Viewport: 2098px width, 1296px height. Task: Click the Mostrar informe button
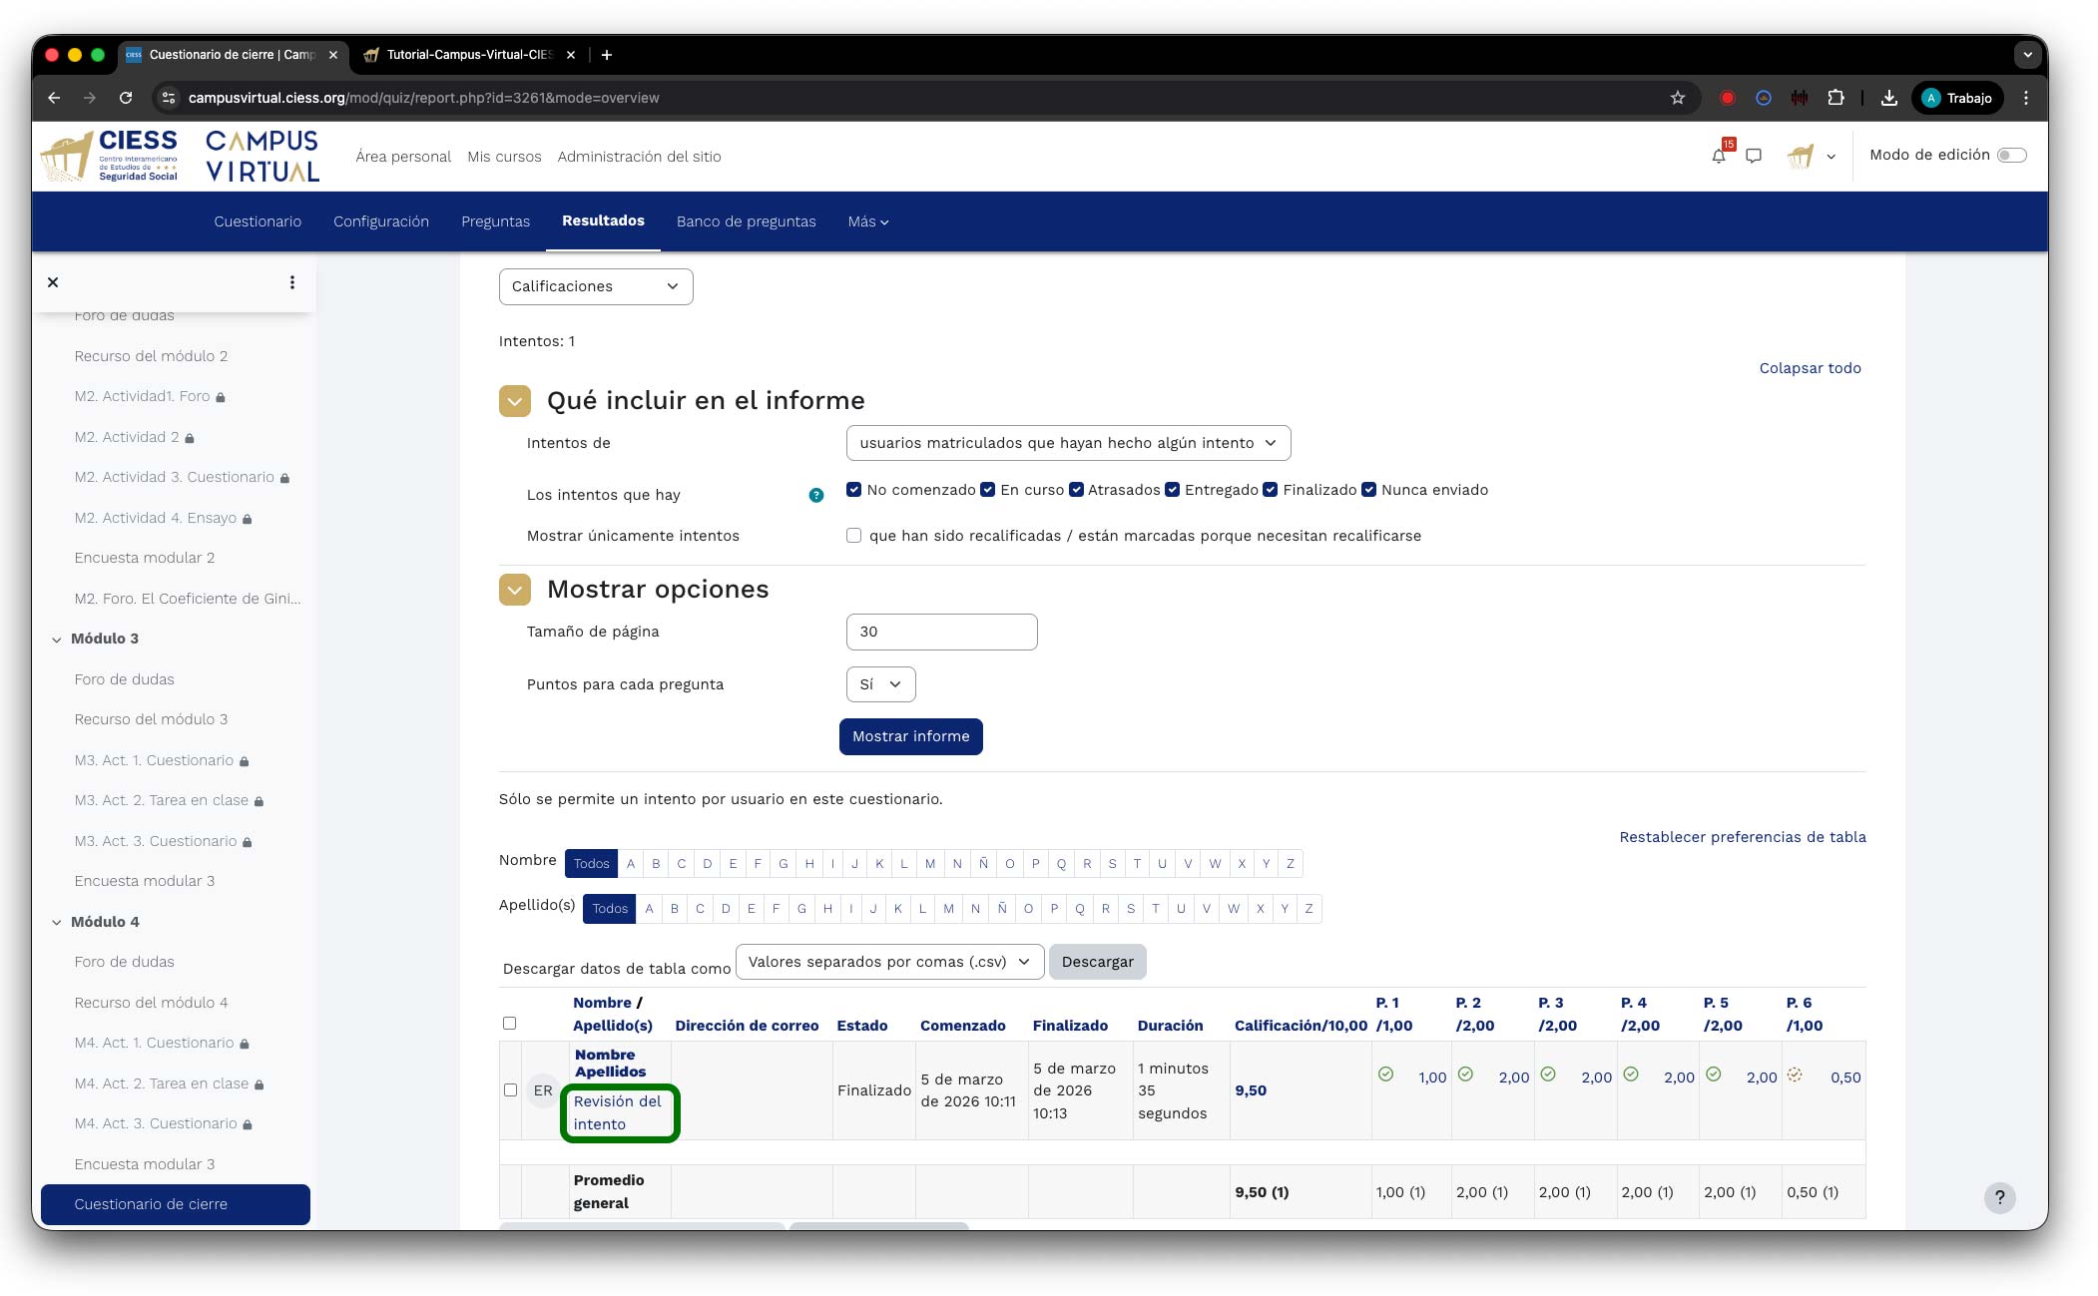click(910, 736)
